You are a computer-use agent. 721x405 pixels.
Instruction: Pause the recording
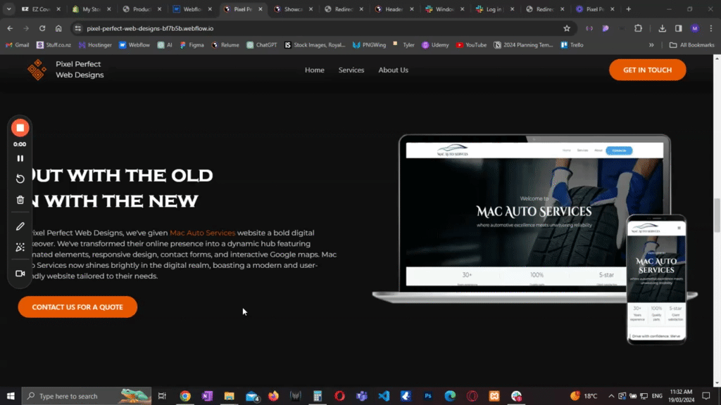(20, 159)
